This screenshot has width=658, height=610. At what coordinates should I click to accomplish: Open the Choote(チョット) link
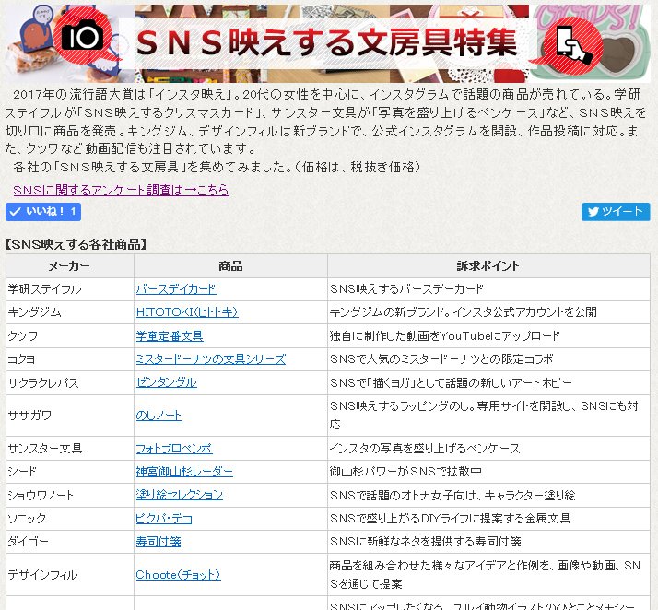(x=179, y=575)
